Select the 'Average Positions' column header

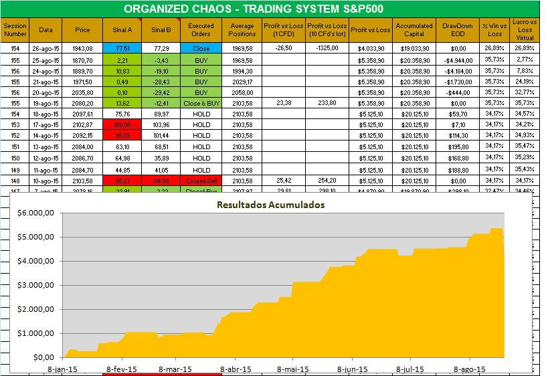242,30
